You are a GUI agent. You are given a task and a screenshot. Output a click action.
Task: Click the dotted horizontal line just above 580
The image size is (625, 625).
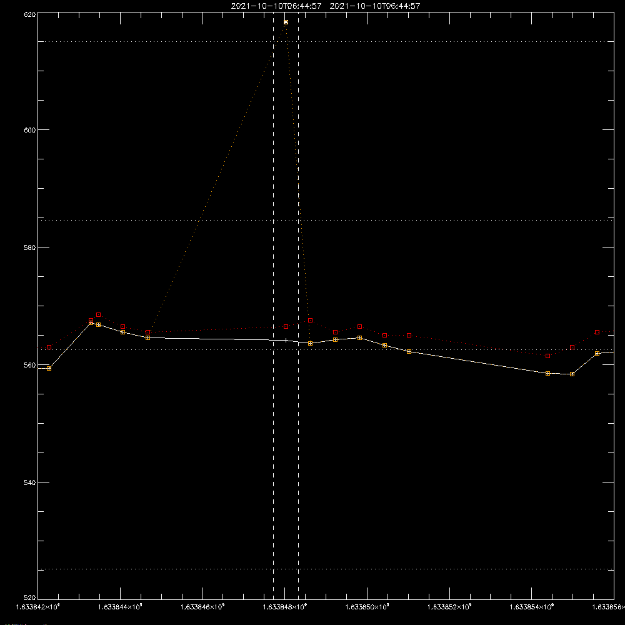tap(326, 220)
